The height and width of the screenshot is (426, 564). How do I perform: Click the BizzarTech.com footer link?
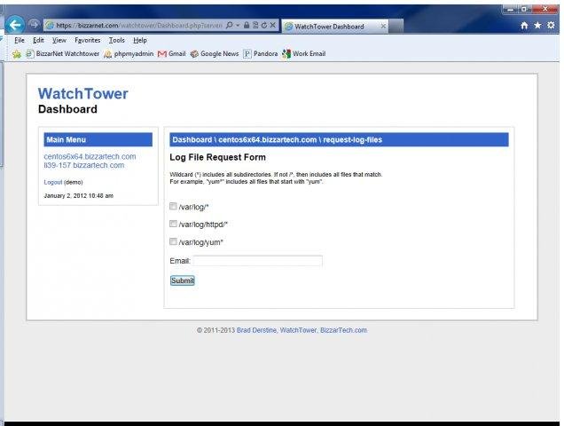(343, 330)
